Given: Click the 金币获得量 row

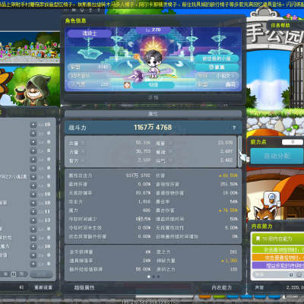Looking at the screenshot, I should pos(110,252).
